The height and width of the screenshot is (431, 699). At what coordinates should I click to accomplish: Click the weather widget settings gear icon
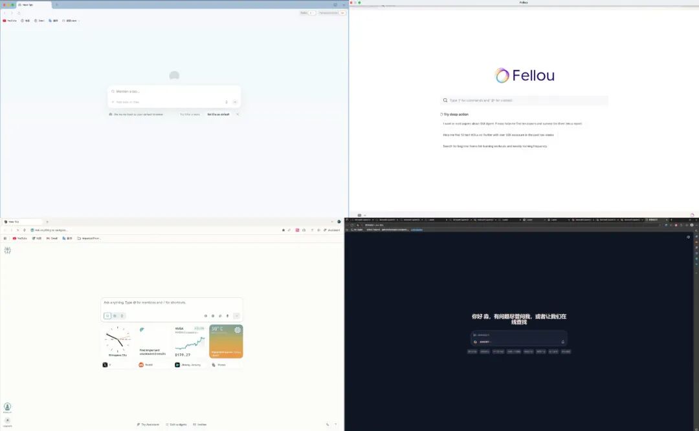(x=238, y=330)
